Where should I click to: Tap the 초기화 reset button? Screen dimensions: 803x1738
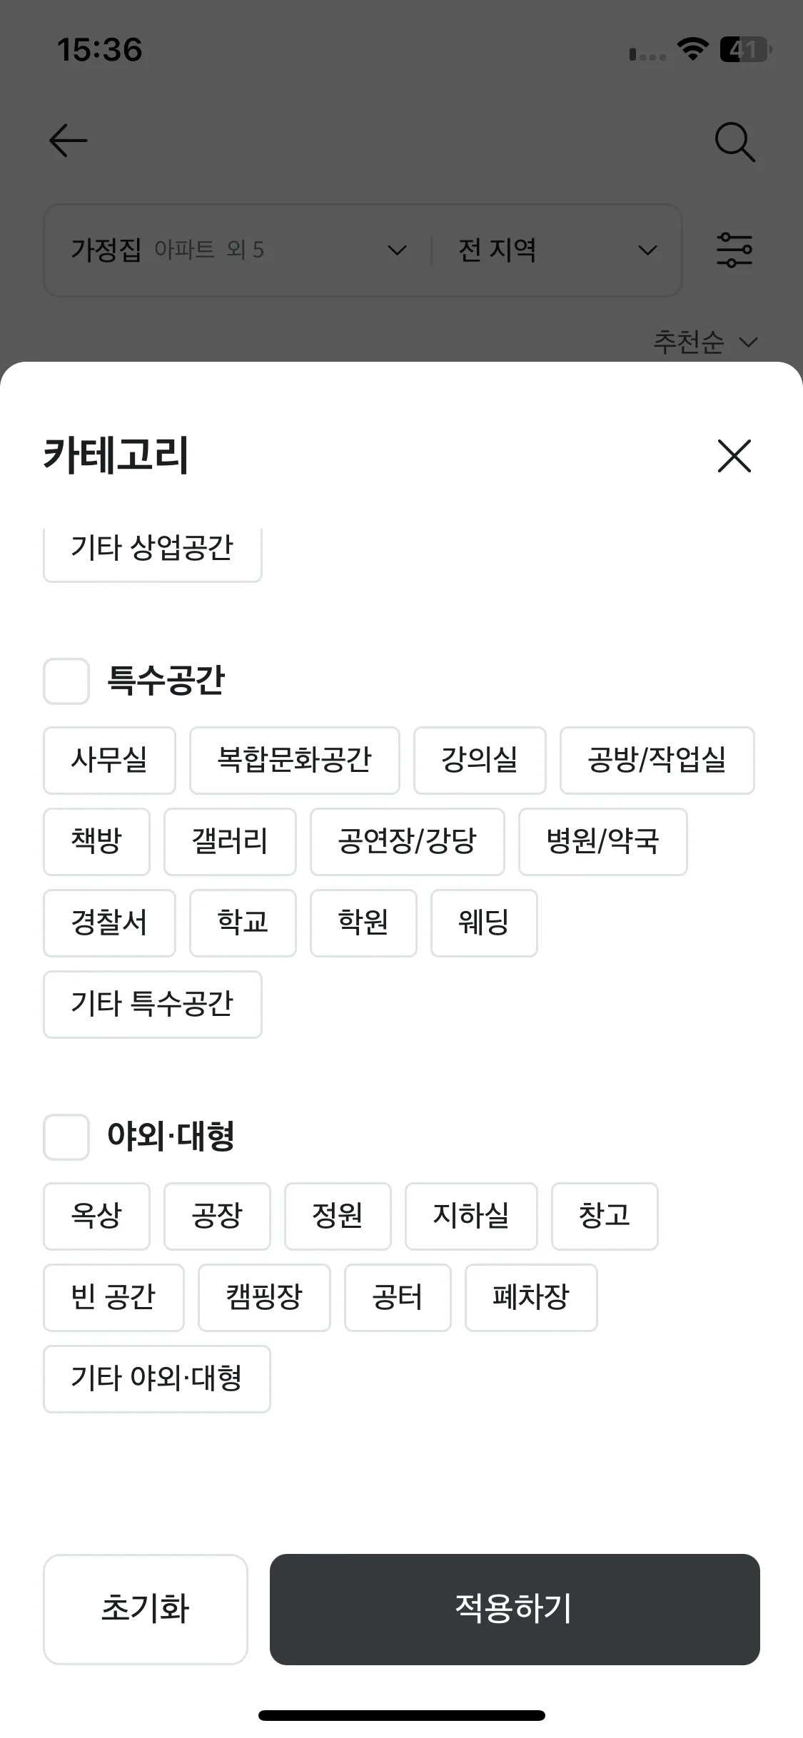146,1610
